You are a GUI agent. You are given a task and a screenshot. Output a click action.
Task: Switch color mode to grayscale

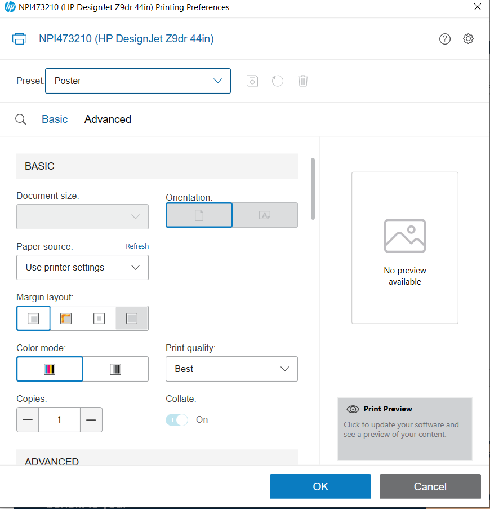click(115, 369)
